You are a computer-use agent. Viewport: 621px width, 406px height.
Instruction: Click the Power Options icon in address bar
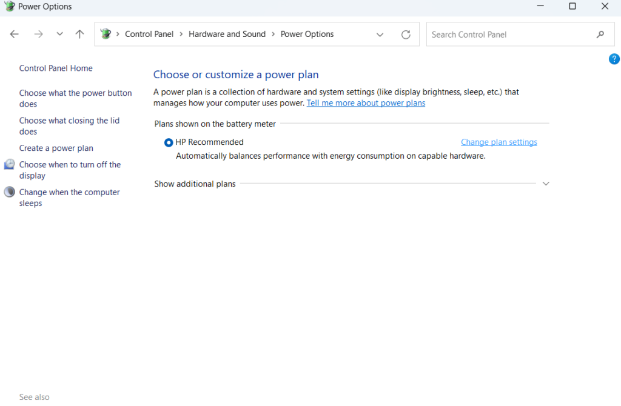coord(106,34)
